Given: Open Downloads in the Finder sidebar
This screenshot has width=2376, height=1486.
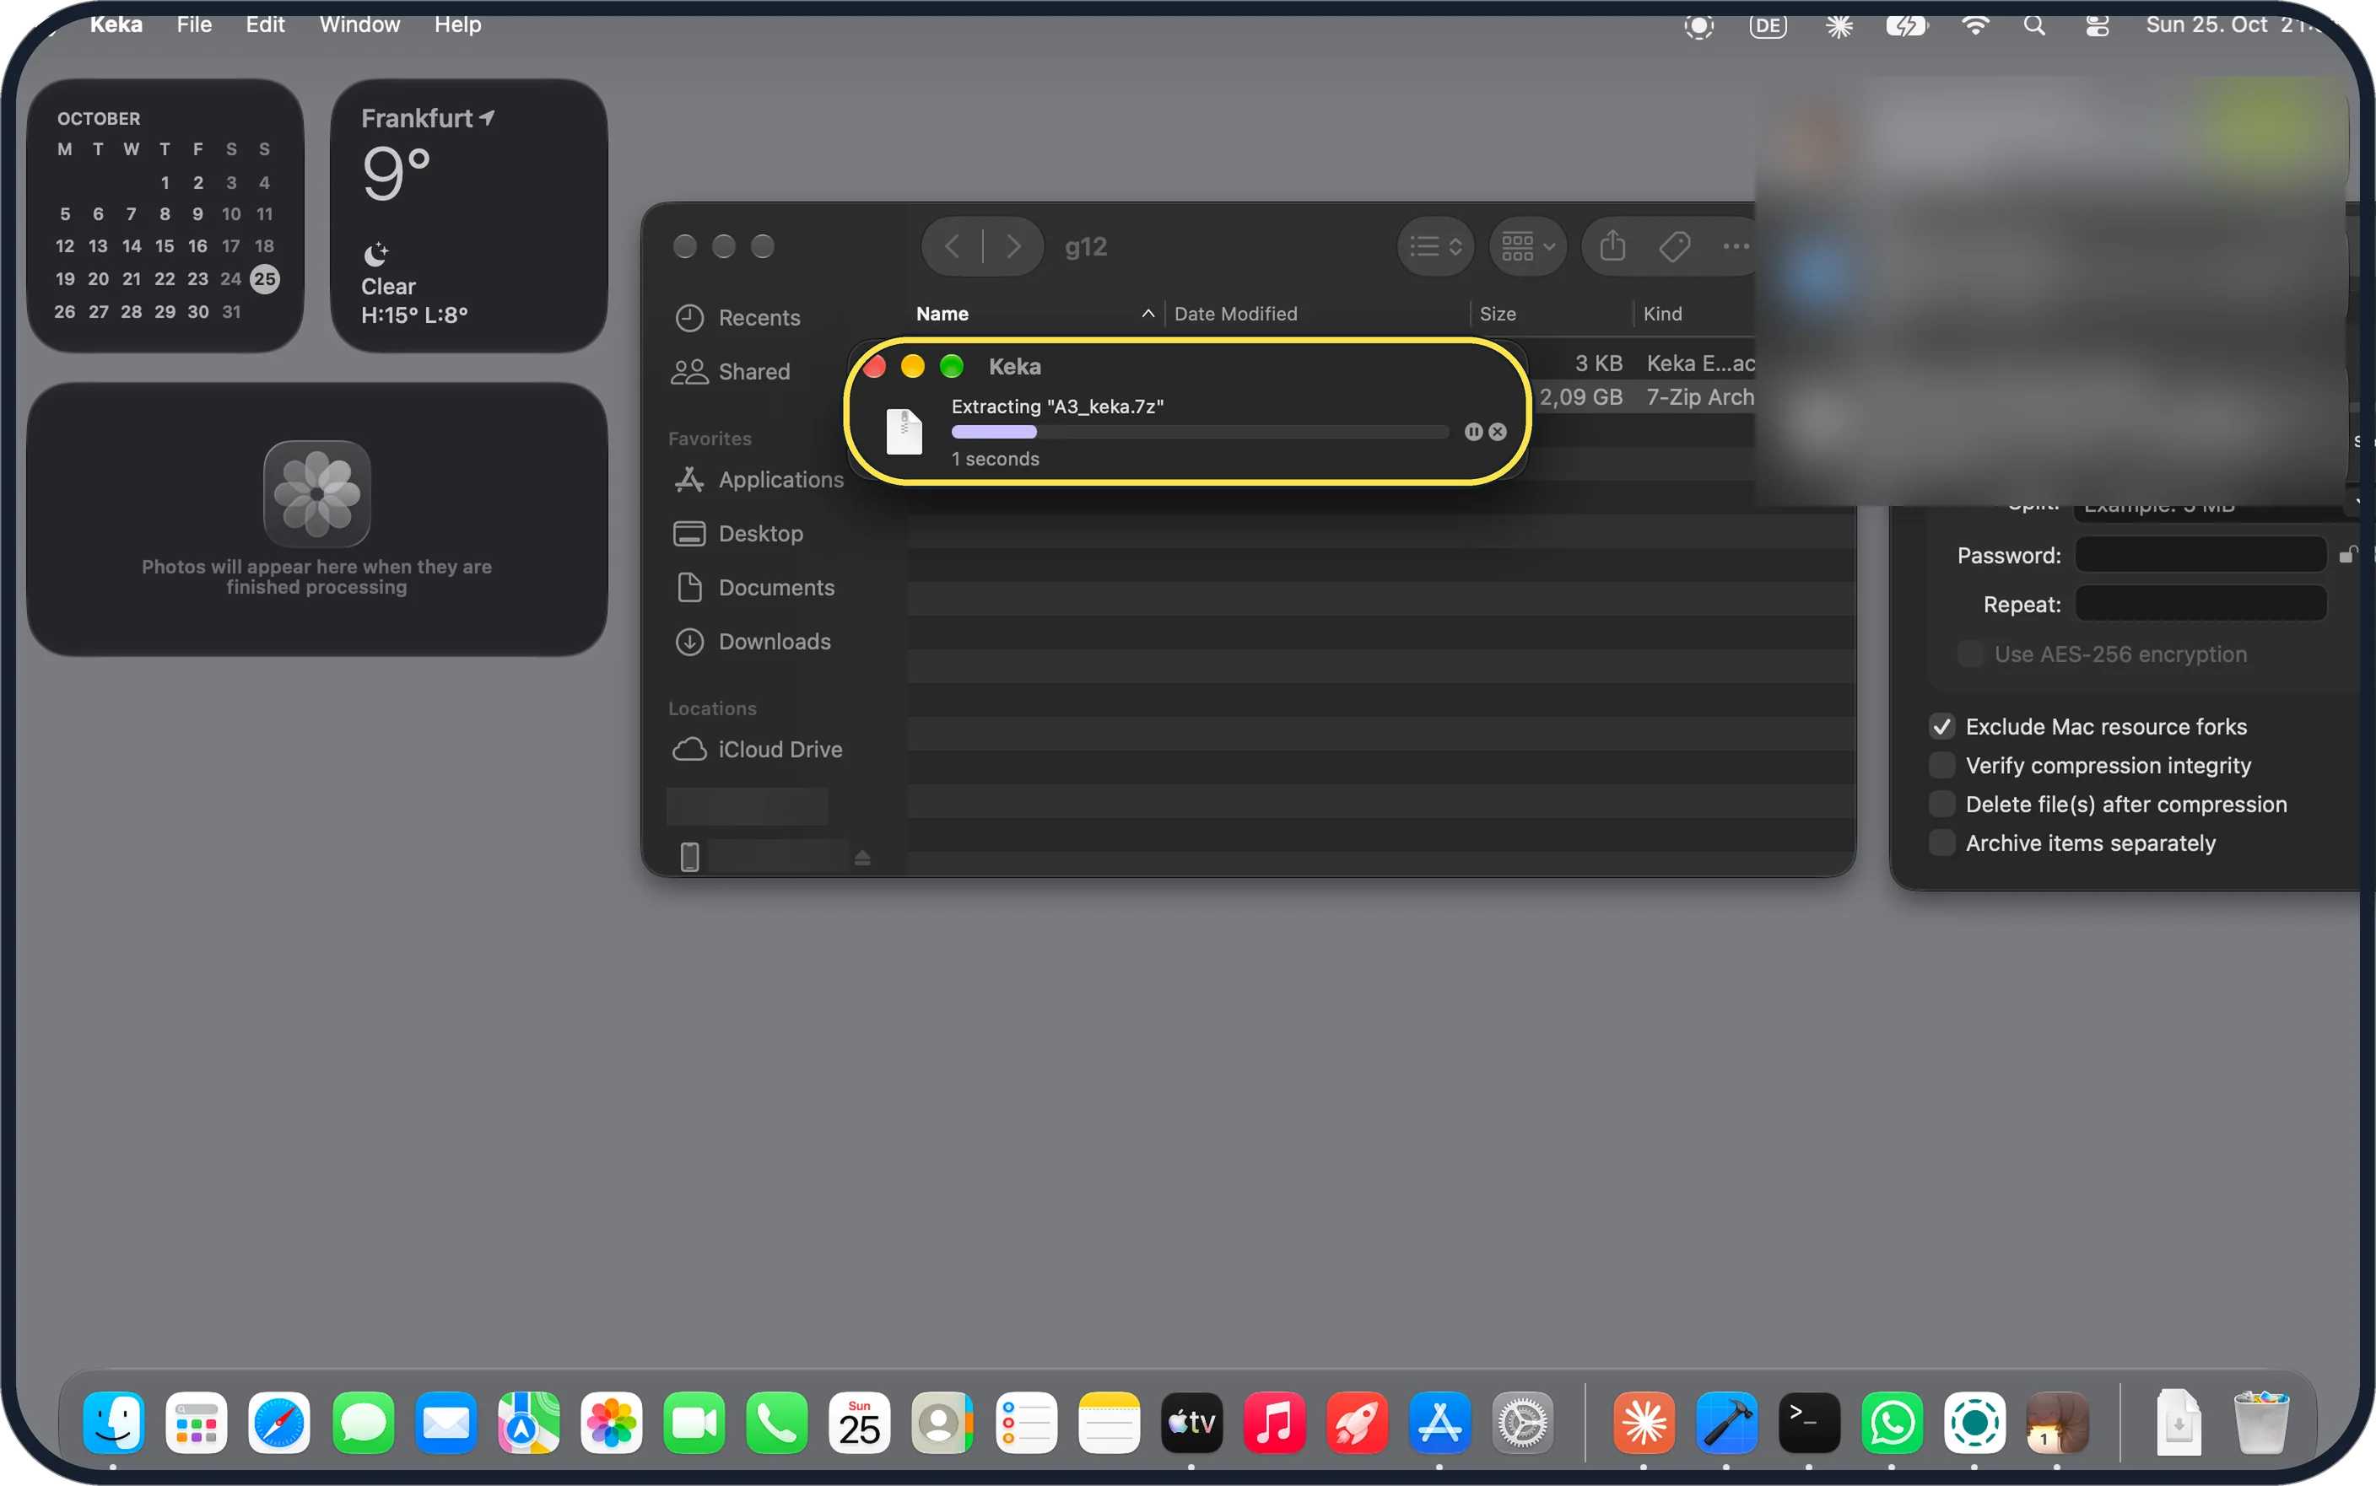Looking at the screenshot, I should [x=752, y=642].
